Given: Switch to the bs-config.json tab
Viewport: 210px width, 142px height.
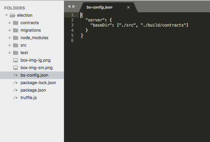Looking at the screenshot, I should (x=100, y=7).
